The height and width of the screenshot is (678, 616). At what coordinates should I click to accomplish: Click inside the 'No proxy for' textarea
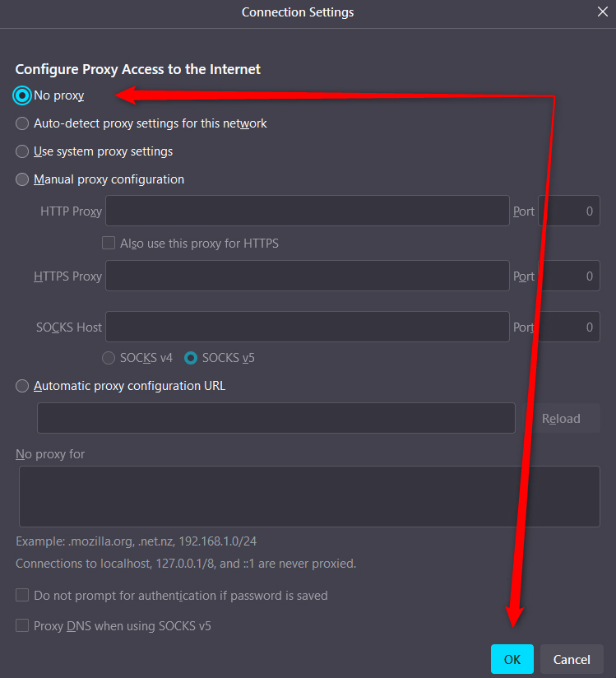[x=308, y=494]
